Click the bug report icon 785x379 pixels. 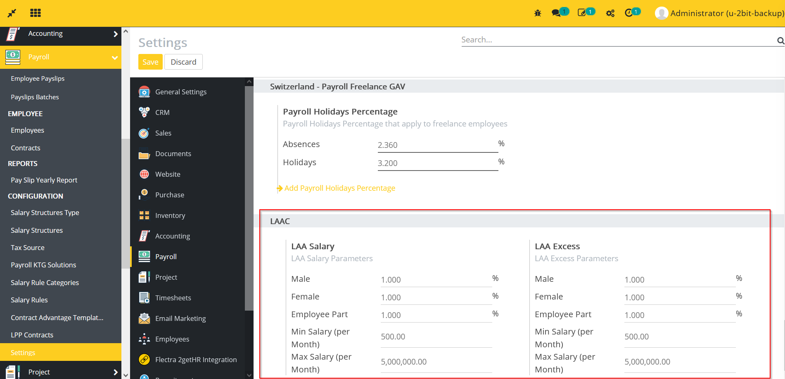(537, 13)
